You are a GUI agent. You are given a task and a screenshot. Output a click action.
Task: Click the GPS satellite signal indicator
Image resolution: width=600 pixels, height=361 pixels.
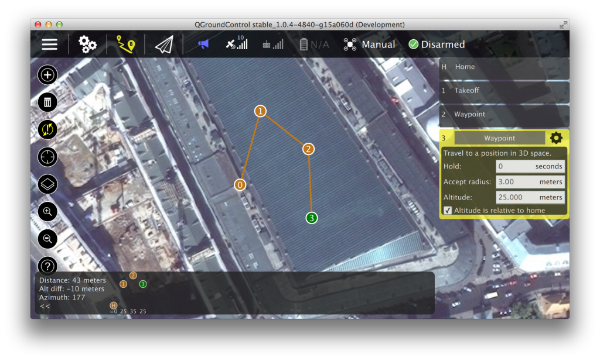click(237, 44)
